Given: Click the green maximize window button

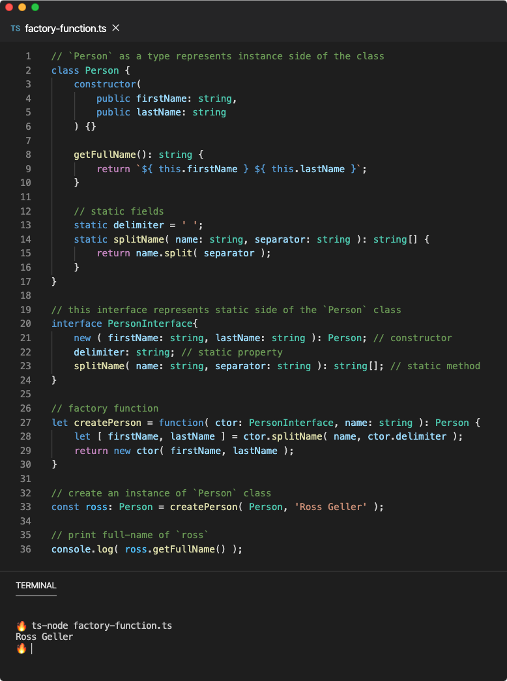Looking at the screenshot, I should 35,7.
